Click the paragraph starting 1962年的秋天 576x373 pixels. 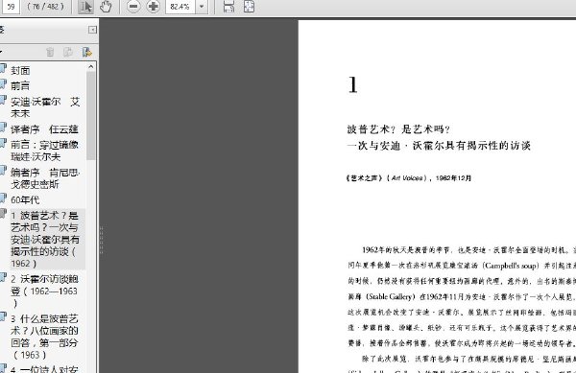pyautogui.click(x=462, y=296)
